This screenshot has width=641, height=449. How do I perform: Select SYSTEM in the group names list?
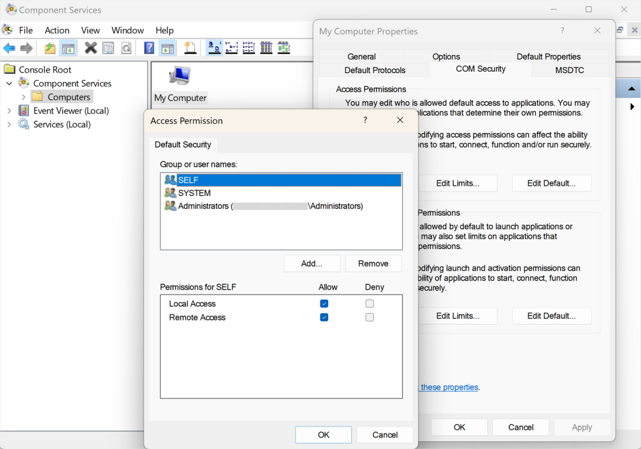(x=192, y=193)
